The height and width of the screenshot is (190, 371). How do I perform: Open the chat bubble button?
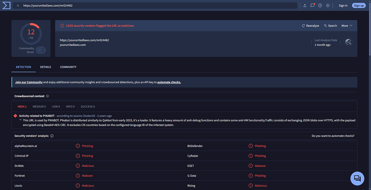click(357, 178)
